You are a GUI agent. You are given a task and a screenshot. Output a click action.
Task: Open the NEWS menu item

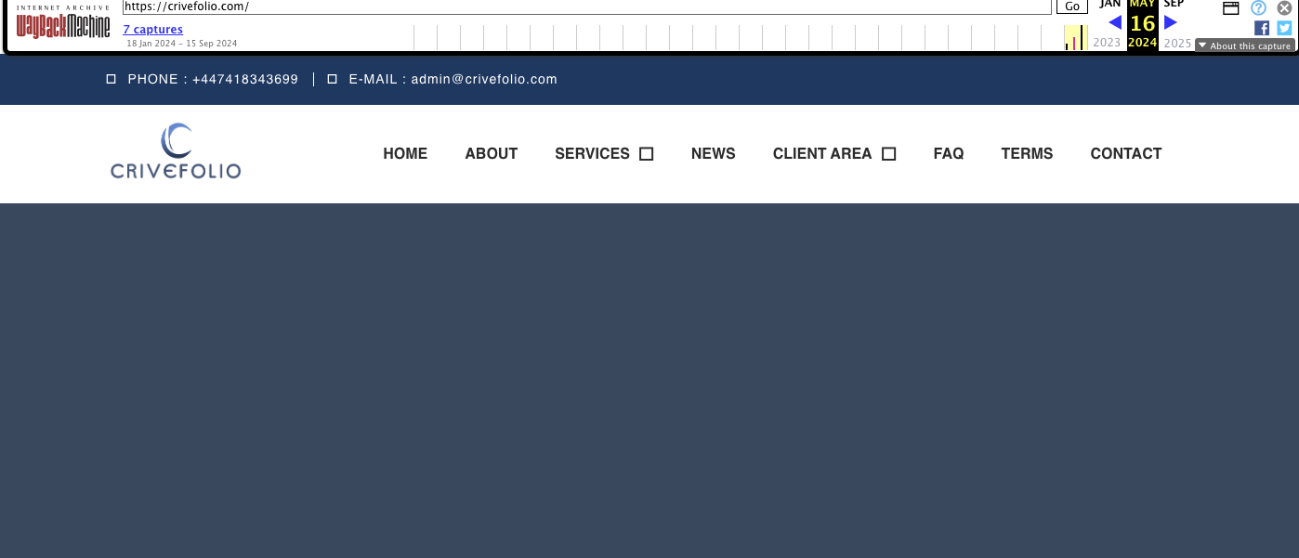(x=713, y=153)
